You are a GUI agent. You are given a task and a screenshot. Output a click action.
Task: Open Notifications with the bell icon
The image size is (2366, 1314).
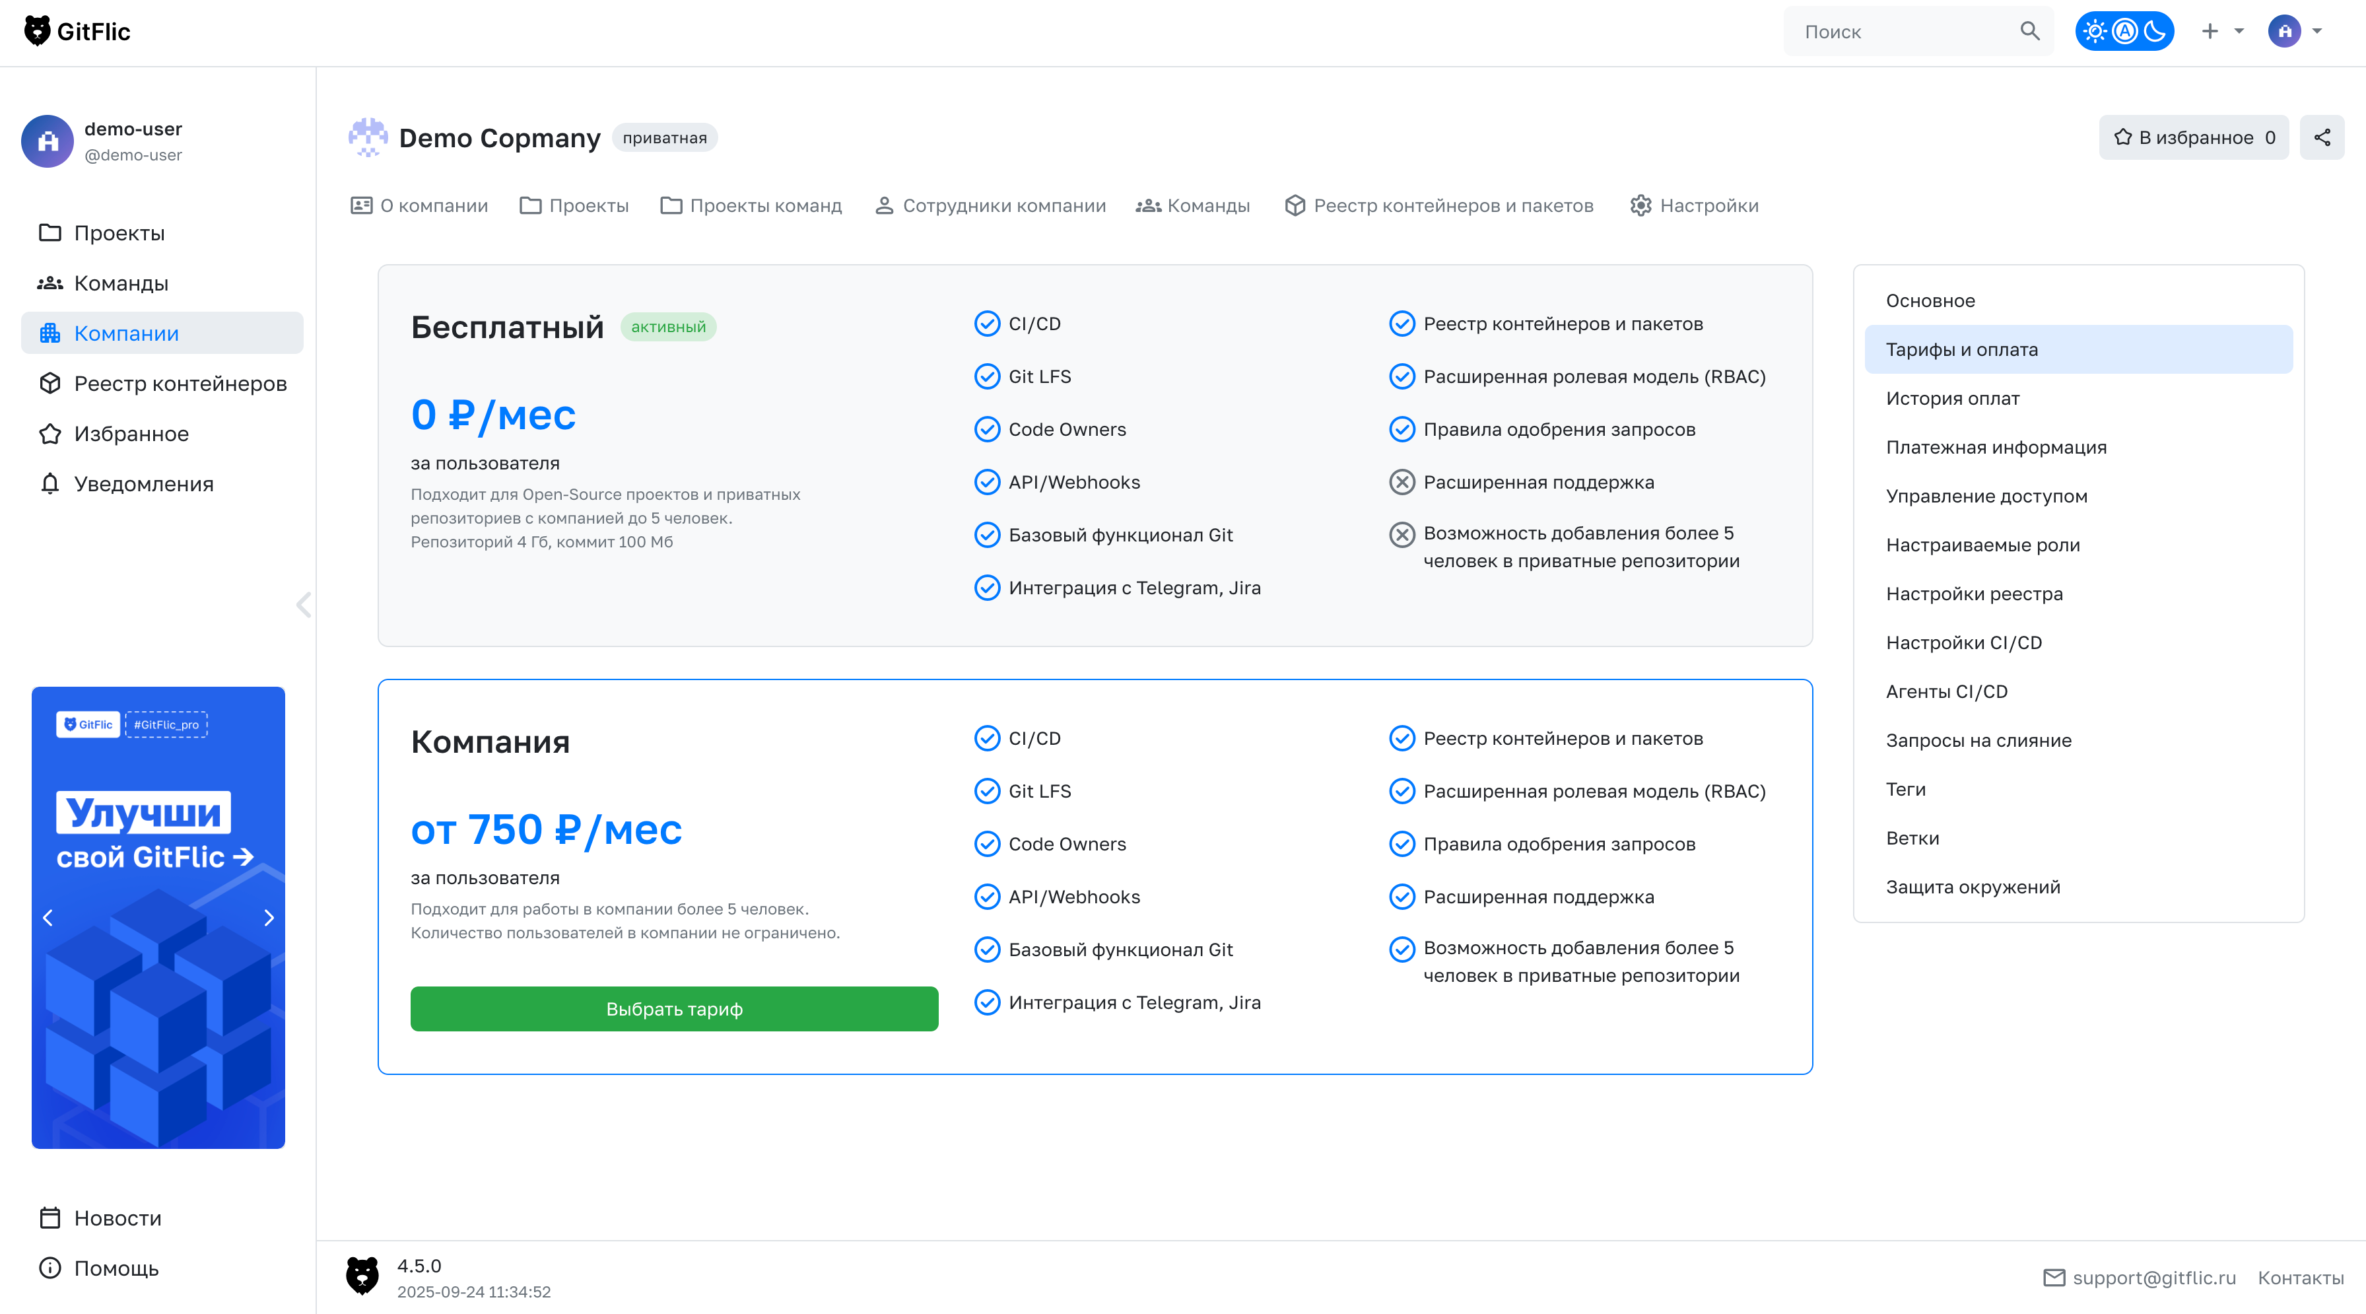pyautogui.click(x=51, y=484)
